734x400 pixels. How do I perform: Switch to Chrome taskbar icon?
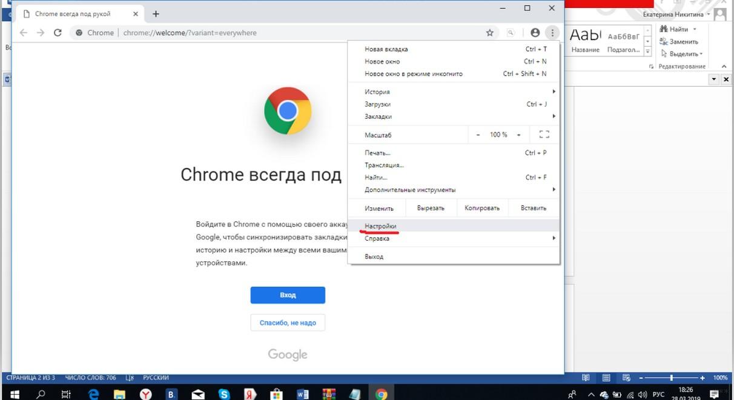(x=381, y=394)
